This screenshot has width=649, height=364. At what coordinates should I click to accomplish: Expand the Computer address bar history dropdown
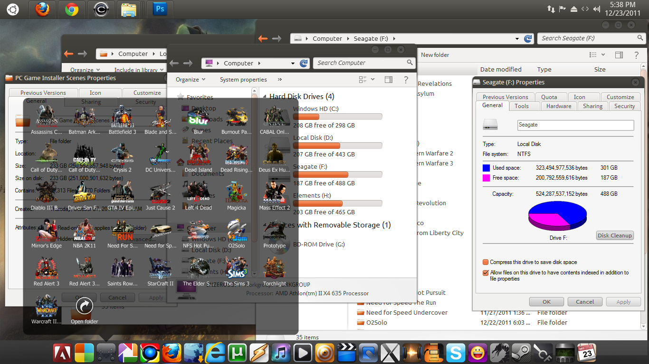point(293,63)
